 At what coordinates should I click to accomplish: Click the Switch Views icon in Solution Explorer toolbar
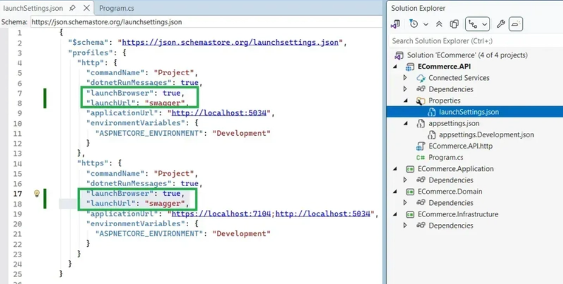(x=395, y=24)
